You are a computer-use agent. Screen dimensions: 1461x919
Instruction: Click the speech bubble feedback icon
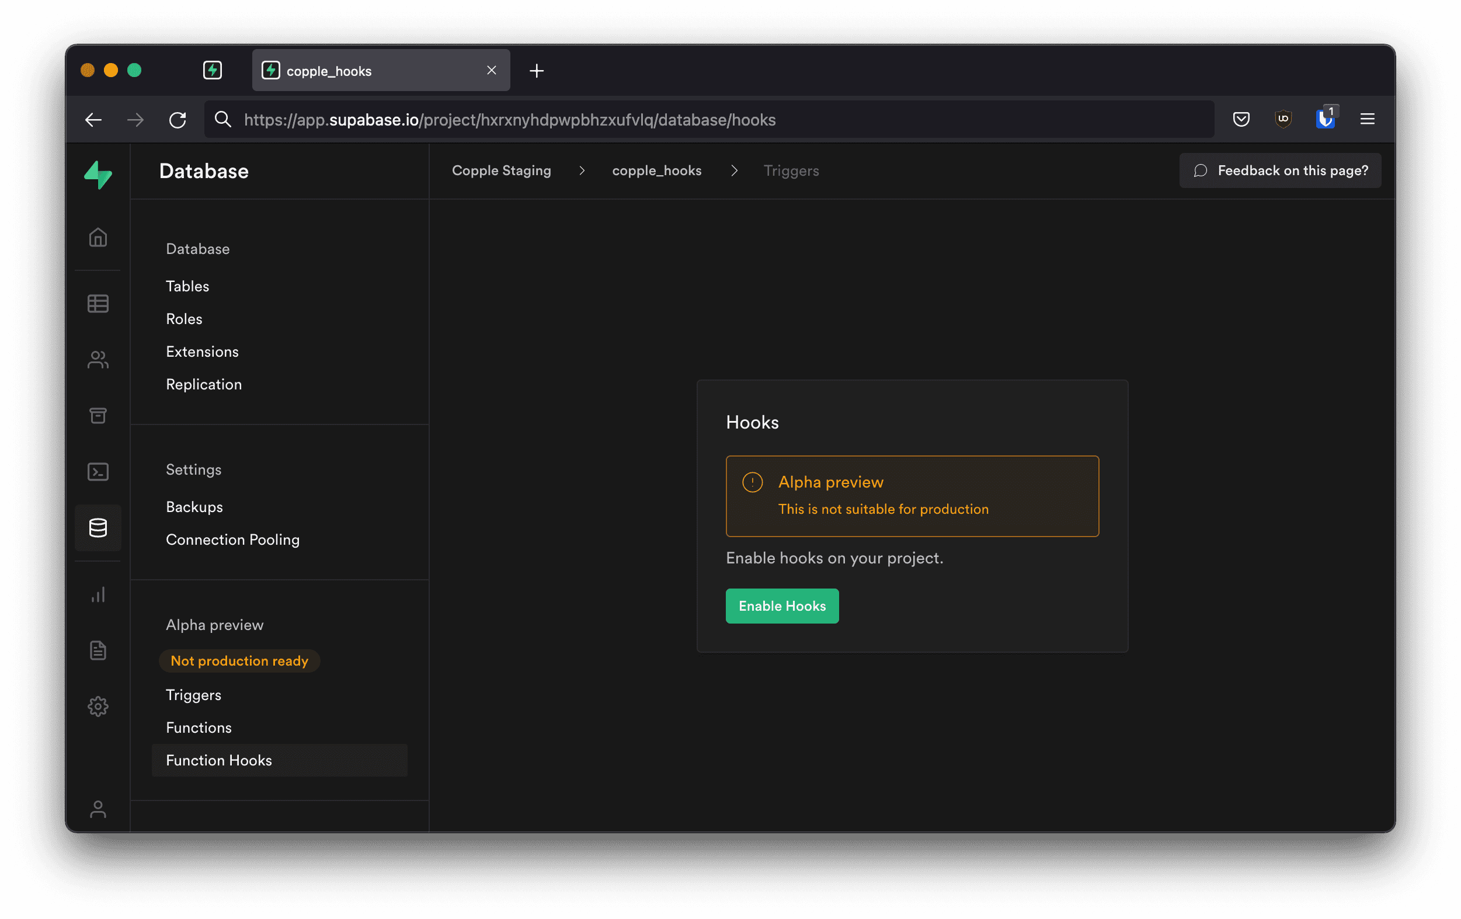pos(1200,170)
